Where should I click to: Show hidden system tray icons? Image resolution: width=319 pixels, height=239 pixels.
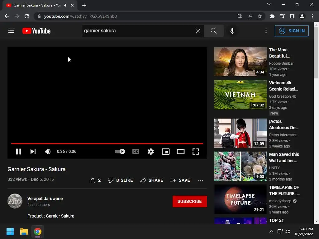[271, 232]
